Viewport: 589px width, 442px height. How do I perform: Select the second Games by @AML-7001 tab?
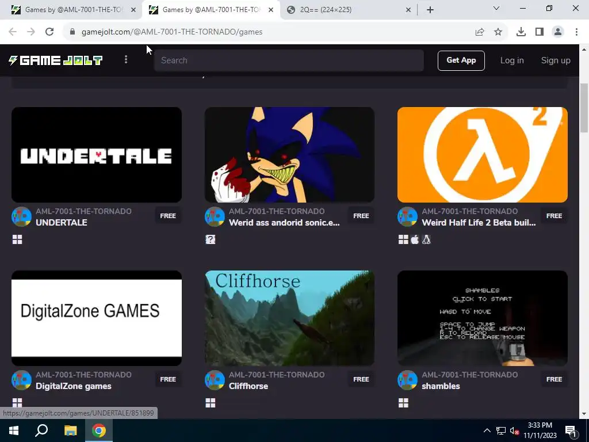(x=211, y=10)
